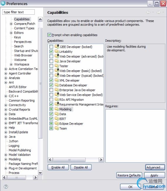Click the tree's vertical scrollbar down arrow
Viewport: 167px width, 191px height.
[x=40, y=173]
